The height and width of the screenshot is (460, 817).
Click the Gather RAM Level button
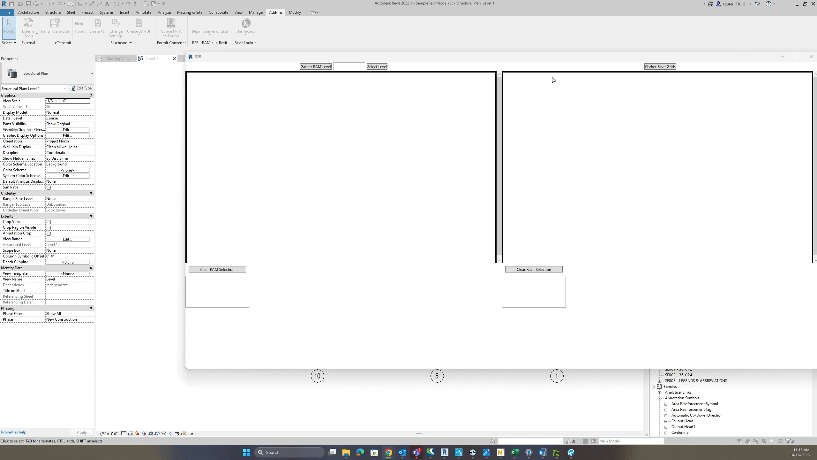pyautogui.click(x=315, y=66)
